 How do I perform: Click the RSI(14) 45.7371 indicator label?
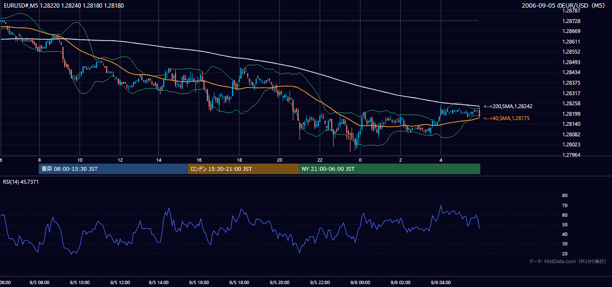21,182
